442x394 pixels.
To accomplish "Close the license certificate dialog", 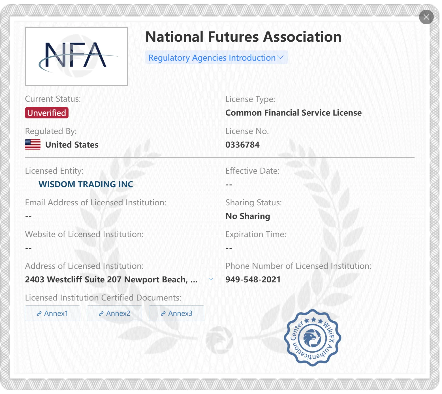I will pyautogui.click(x=426, y=17).
